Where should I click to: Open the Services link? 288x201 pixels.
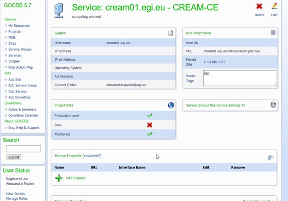tap(15, 55)
